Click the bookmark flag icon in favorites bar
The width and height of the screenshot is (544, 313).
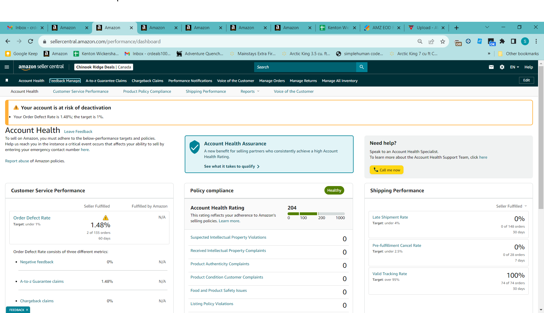[x=7, y=81]
